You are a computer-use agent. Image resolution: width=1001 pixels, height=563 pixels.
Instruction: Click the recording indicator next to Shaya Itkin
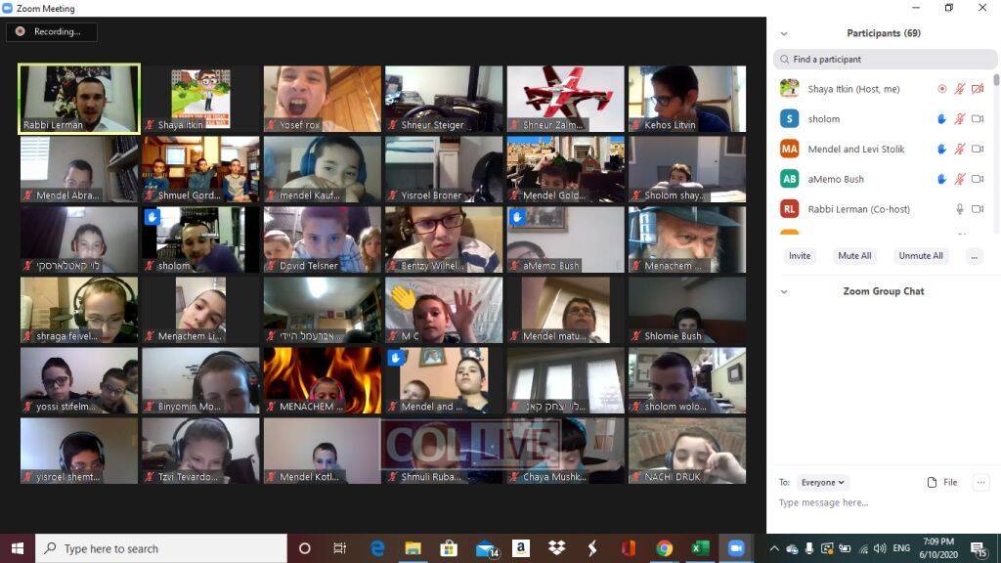tap(942, 89)
